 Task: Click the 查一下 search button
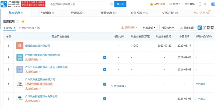[120, 4]
